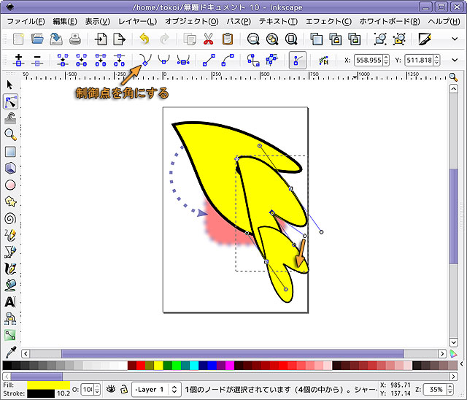This screenshot has height=400, width=467.
Task: Click the insert new nodes icon
Action: click(18, 60)
